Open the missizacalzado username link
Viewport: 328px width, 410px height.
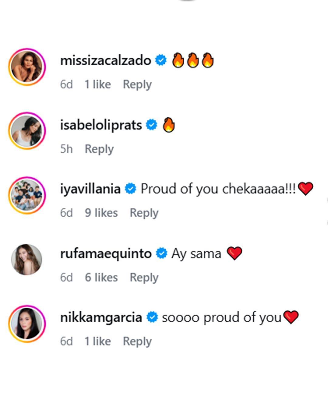106,60
